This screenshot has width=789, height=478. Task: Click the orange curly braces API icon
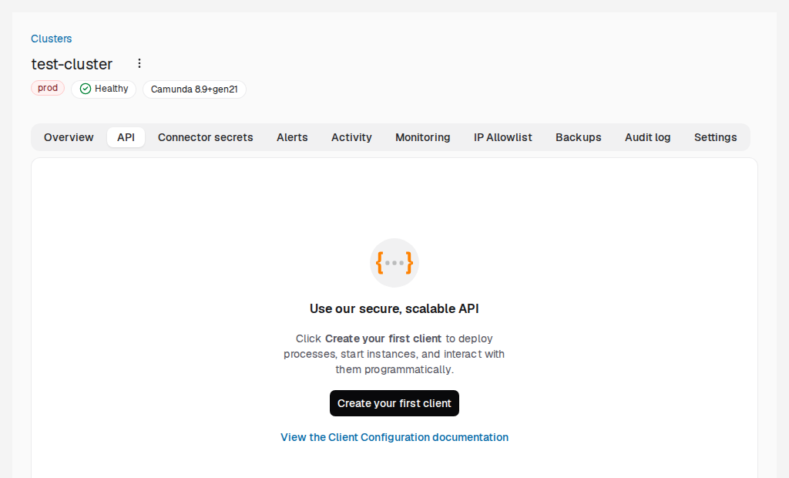[x=394, y=263]
